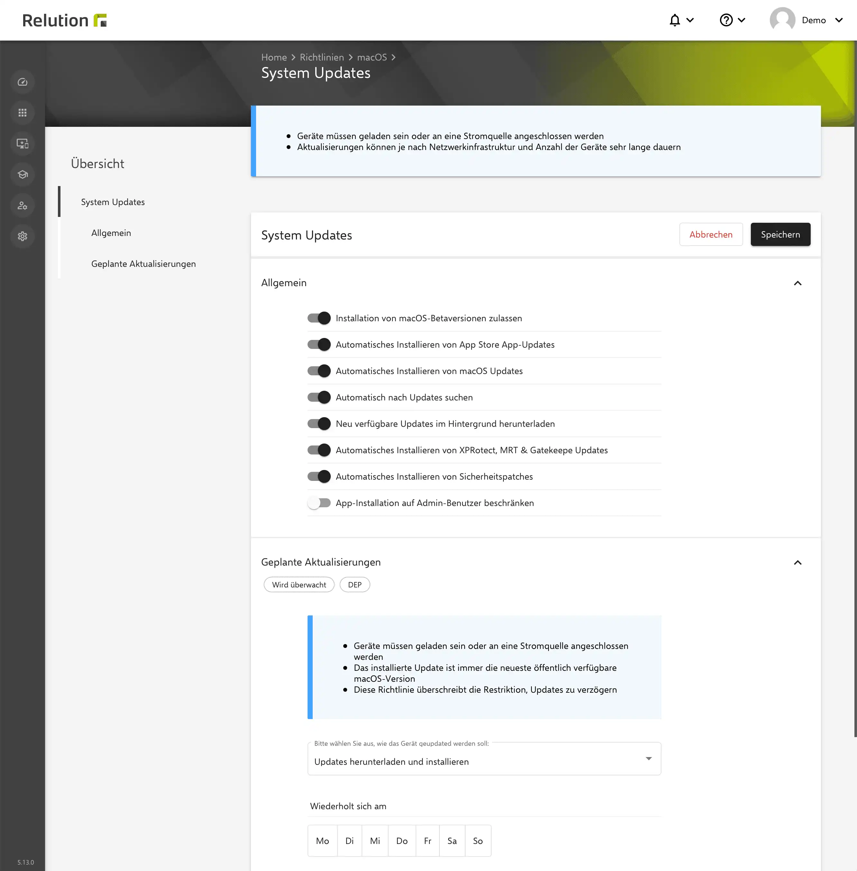Click the notification bell icon

(674, 20)
